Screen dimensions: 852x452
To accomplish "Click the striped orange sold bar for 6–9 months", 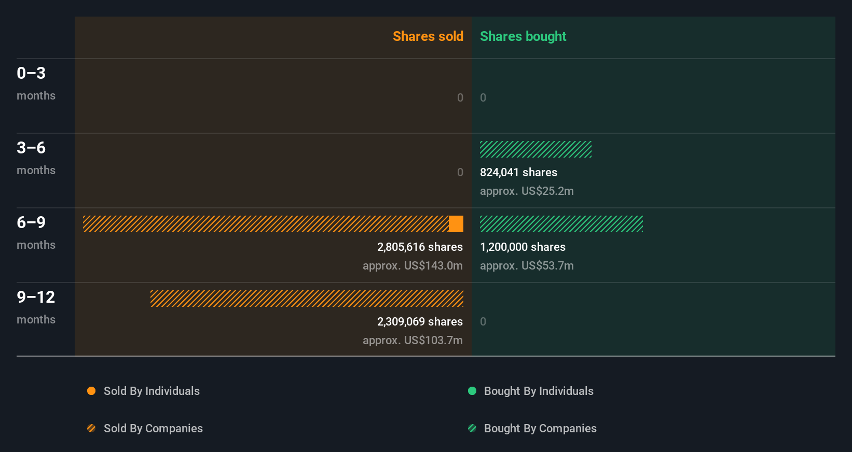I will point(266,224).
